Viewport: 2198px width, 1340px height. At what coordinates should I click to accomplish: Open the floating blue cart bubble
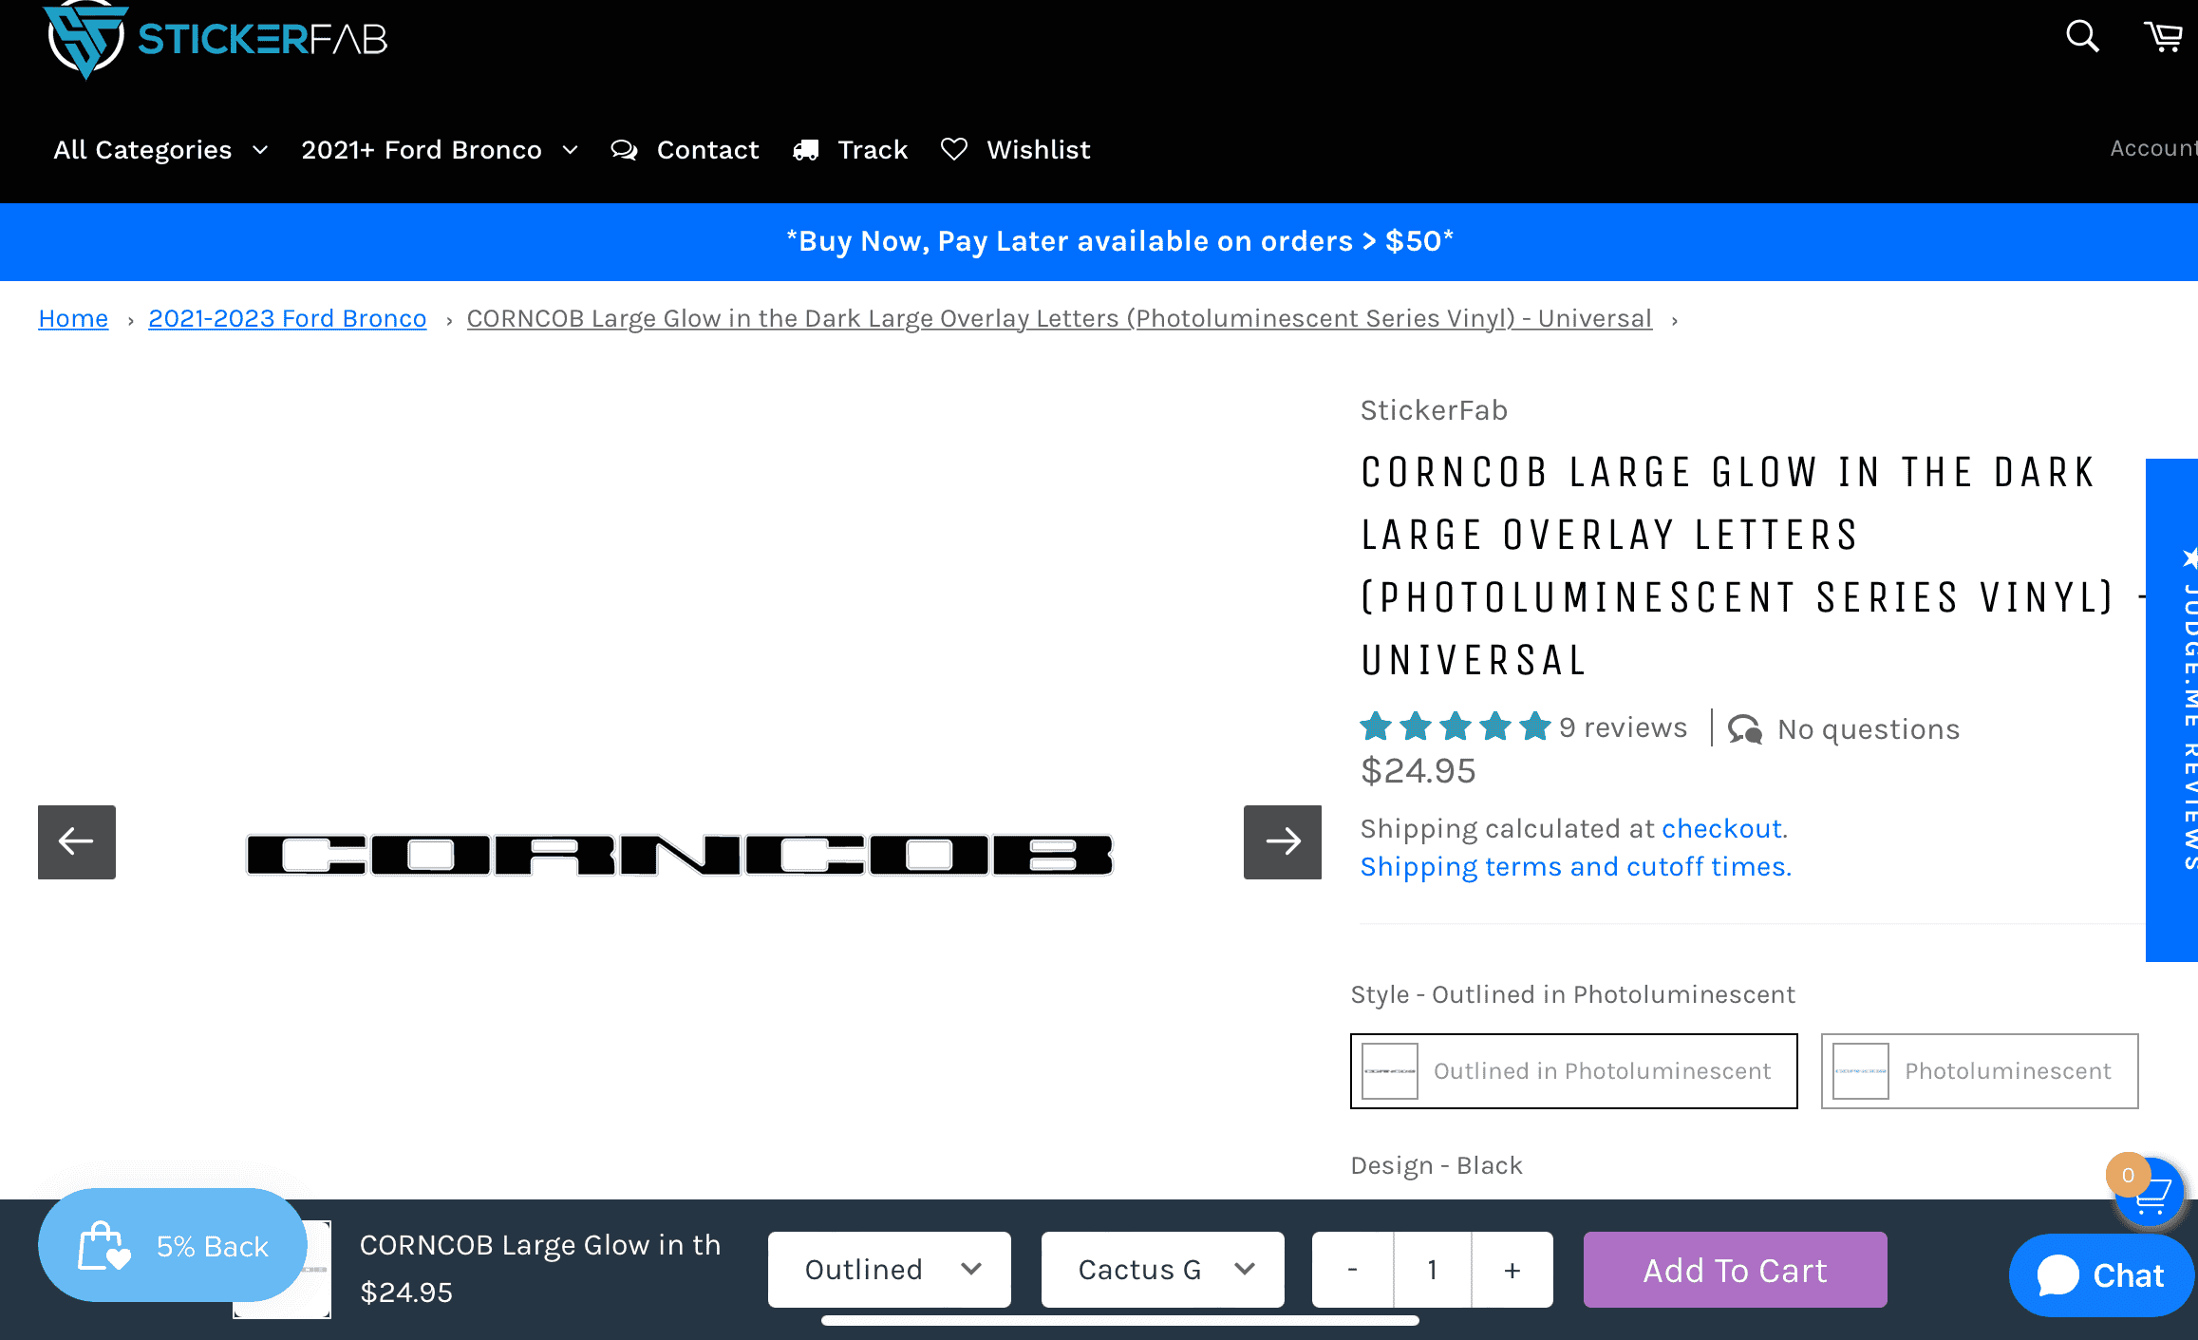(2149, 1193)
